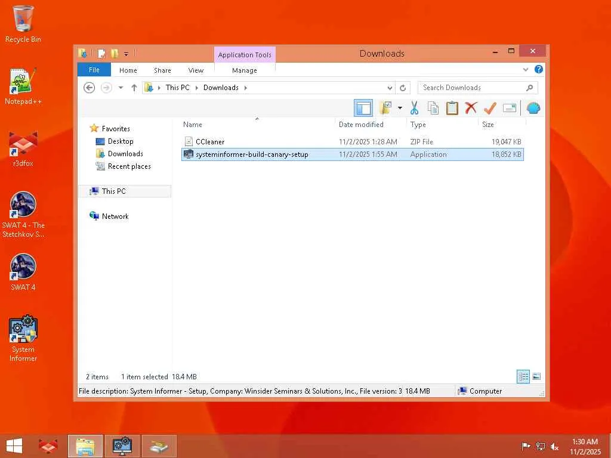Open the Manage ribbon tab
Screen dimensions: 611x458
(244, 70)
